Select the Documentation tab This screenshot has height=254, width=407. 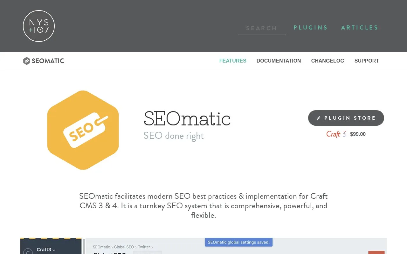pyautogui.click(x=279, y=61)
